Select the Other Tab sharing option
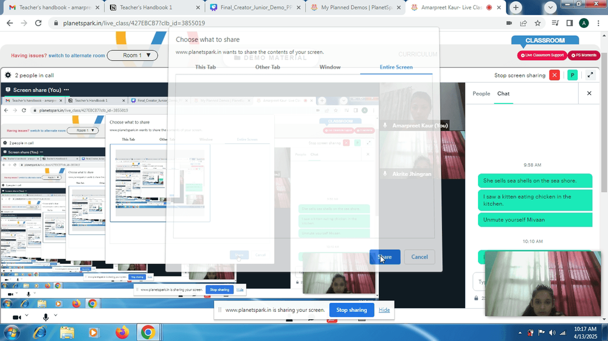The width and height of the screenshot is (608, 341). [268, 67]
